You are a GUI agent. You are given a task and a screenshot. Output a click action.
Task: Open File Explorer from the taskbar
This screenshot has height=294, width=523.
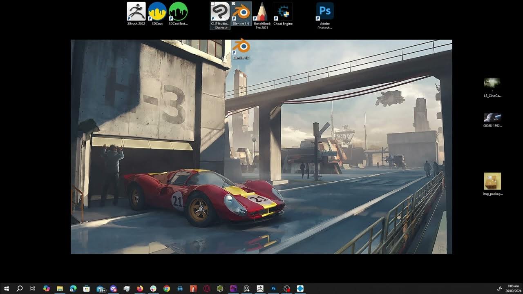[x=60, y=289]
